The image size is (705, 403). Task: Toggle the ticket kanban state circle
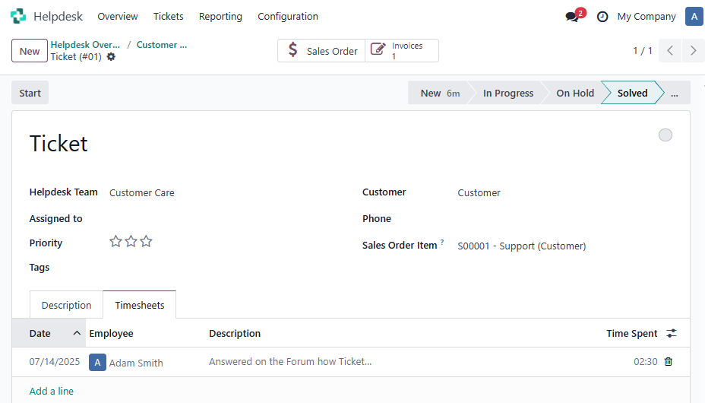665,135
